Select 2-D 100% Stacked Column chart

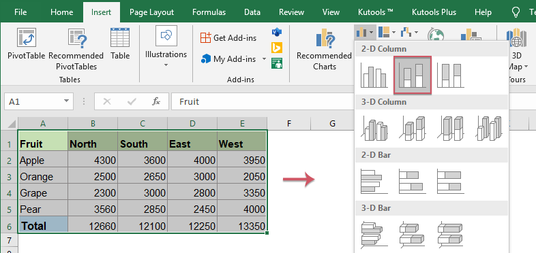451,75
